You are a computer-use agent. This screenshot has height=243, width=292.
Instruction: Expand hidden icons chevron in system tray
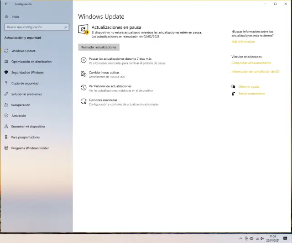pos(241,238)
